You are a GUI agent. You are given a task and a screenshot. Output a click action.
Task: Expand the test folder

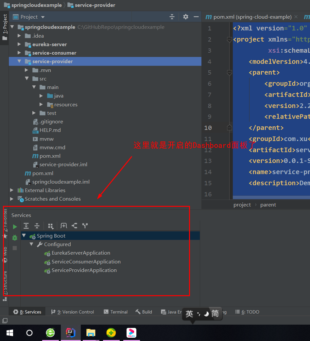point(34,113)
